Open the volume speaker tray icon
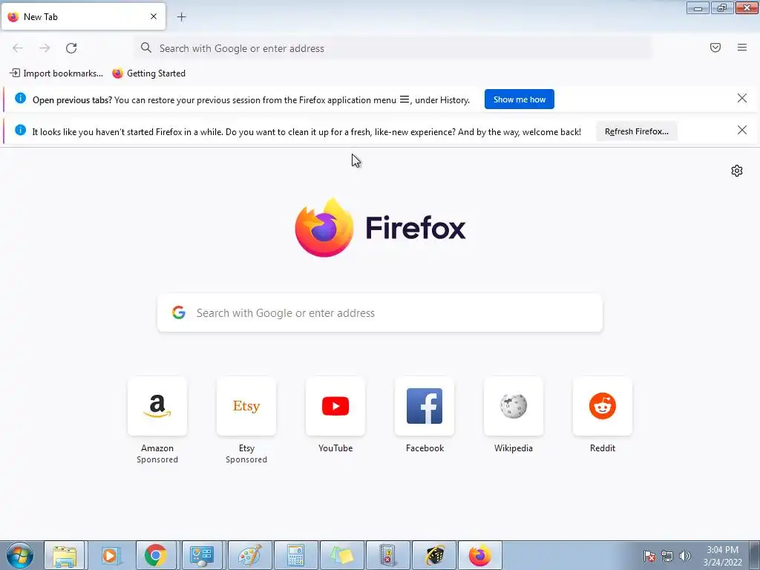The height and width of the screenshot is (570, 760). pos(685,556)
